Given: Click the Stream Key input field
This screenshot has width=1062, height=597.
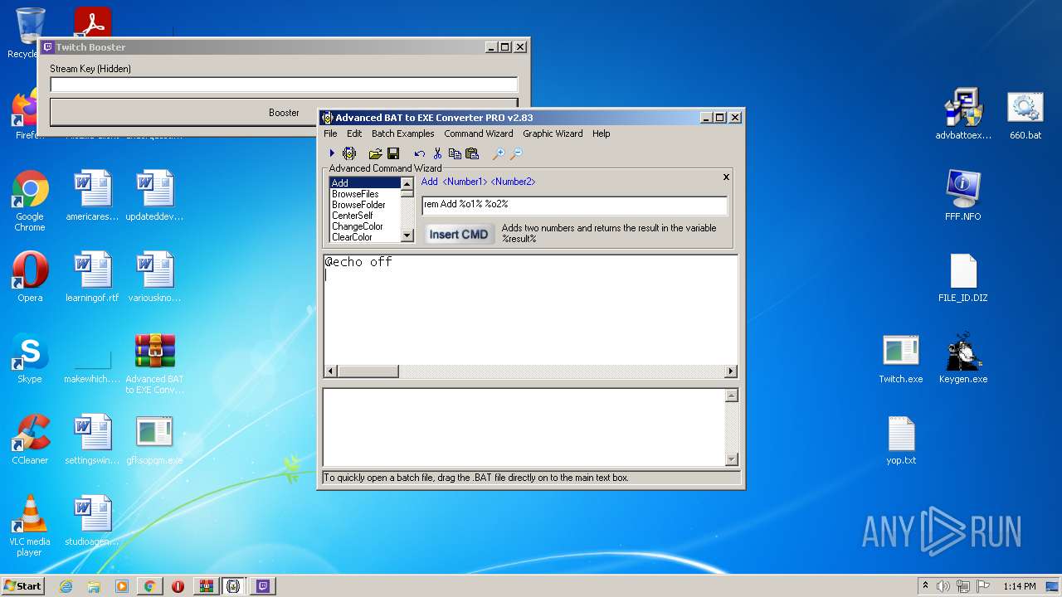Looking at the screenshot, I should (284, 85).
